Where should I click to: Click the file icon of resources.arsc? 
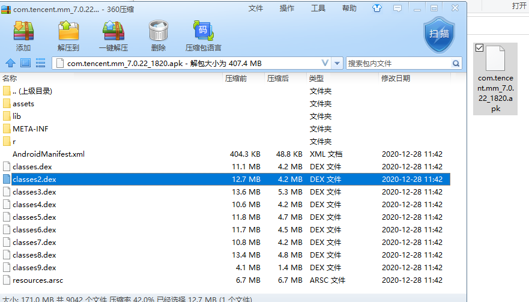click(7, 280)
